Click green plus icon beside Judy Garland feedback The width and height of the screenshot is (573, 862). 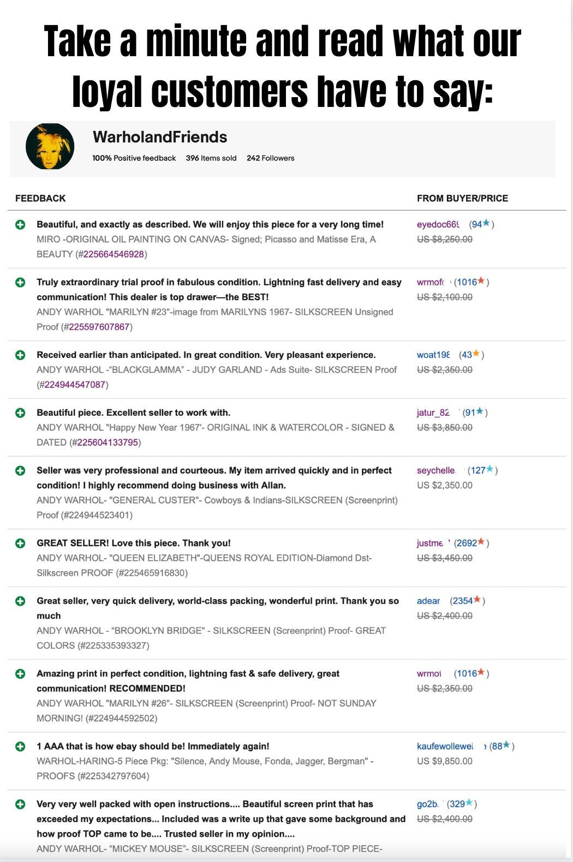coord(20,355)
